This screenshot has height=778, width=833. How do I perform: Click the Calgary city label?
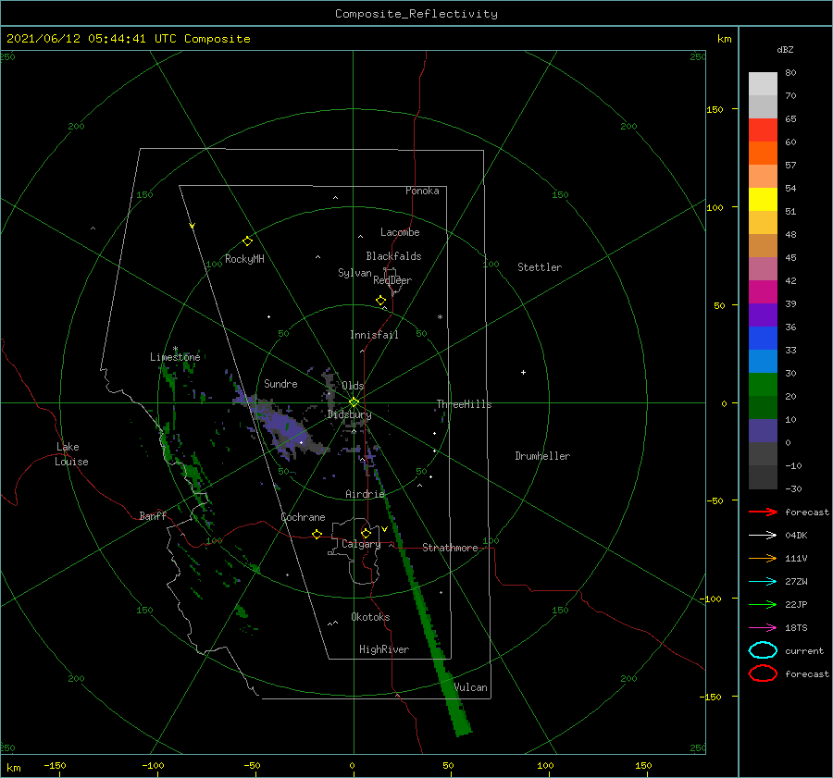(361, 544)
